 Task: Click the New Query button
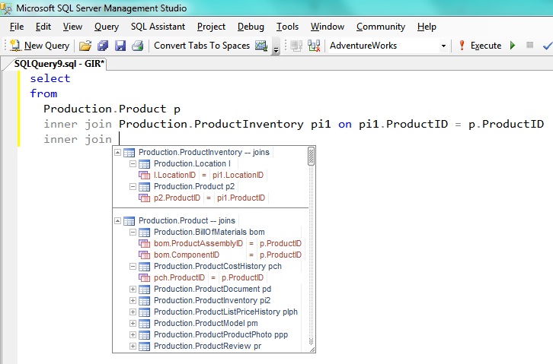tap(40, 46)
